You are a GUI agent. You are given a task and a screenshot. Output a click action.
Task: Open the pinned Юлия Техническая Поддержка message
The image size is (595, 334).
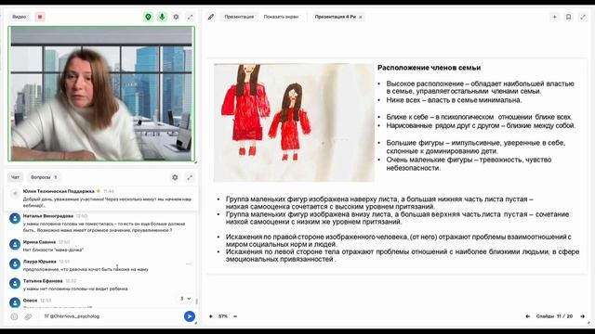click(x=101, y=199)
